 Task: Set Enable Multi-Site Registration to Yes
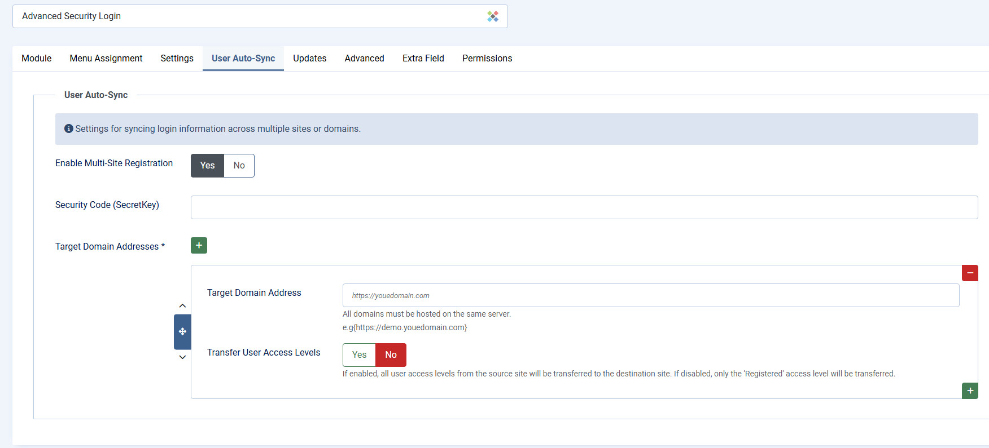point(207,166)
